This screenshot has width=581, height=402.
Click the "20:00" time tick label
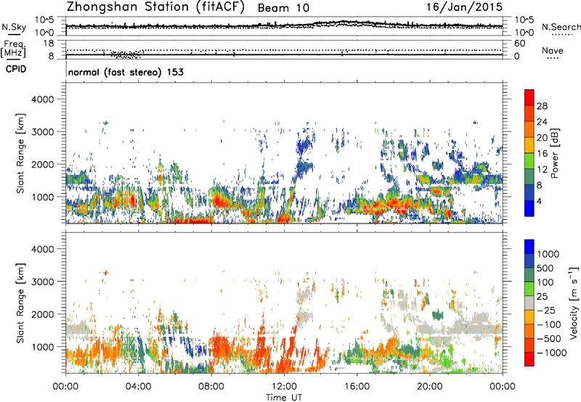coord(429,387)
